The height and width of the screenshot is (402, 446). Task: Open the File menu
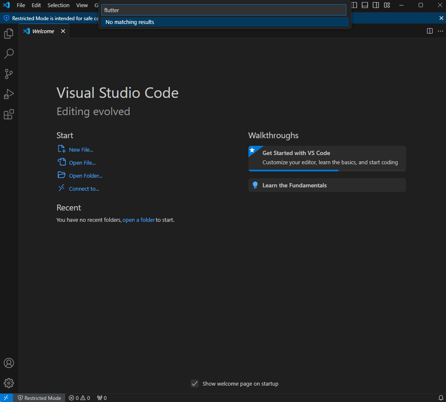(21, 5)
